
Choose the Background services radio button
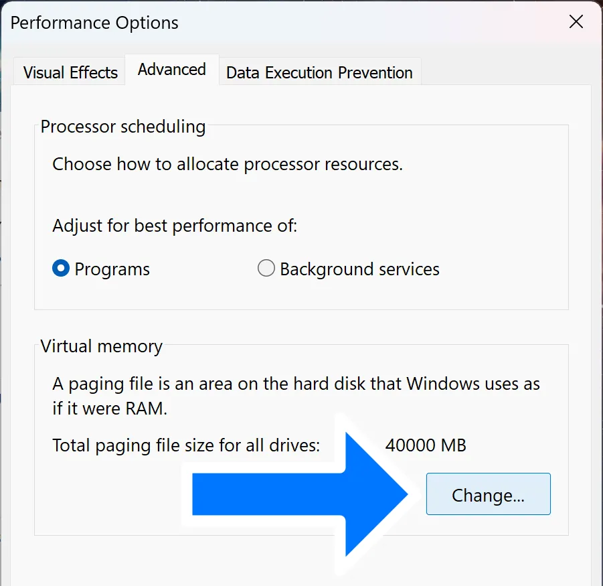[266, 269]
